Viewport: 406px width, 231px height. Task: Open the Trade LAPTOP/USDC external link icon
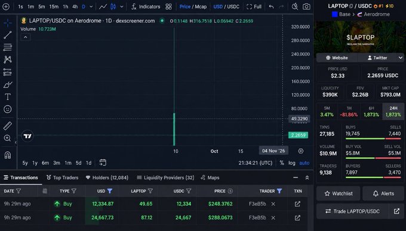click(396, 211)
